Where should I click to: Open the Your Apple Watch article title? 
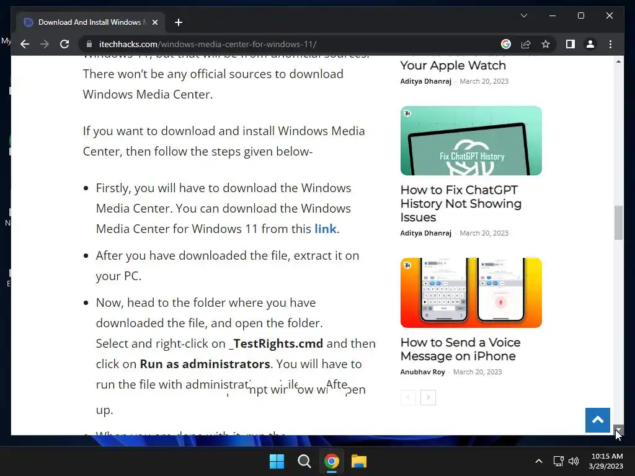coord(453,65)
